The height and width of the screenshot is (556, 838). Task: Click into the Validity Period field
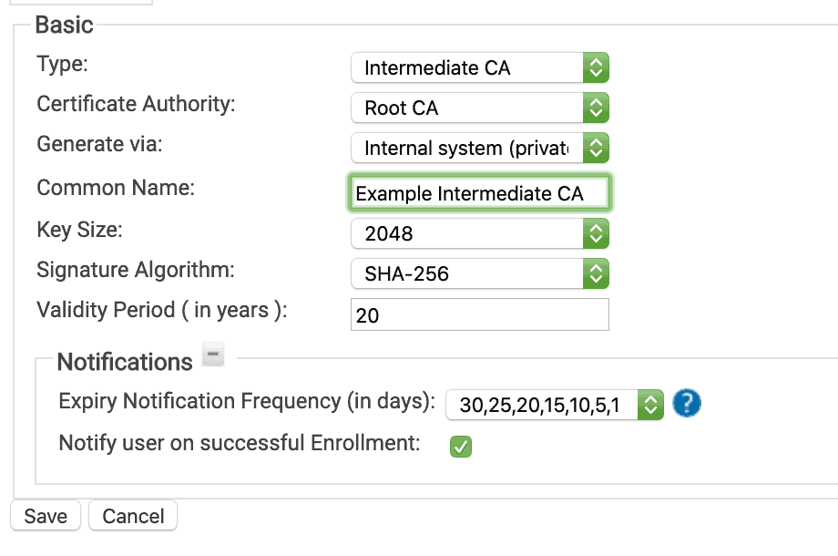click(x=480, y=315)
